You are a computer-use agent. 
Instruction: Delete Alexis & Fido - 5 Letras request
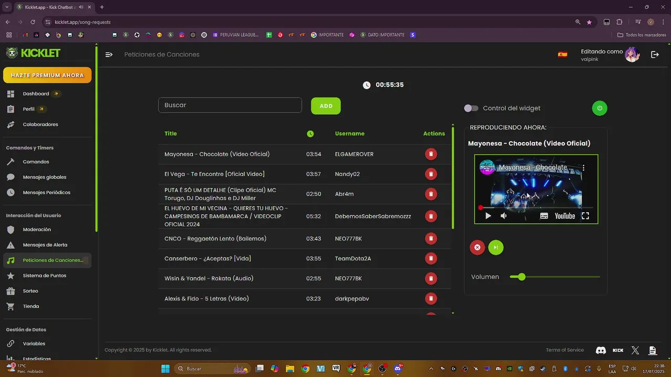[x=431, y=298]
